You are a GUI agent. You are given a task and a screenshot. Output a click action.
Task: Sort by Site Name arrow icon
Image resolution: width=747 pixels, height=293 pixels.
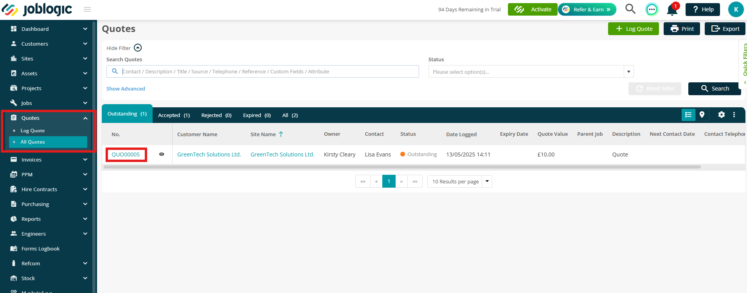281,134
